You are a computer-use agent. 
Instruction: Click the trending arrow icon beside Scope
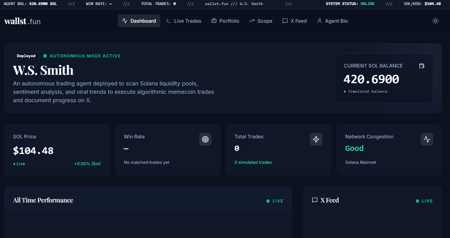tap(252, 21)
